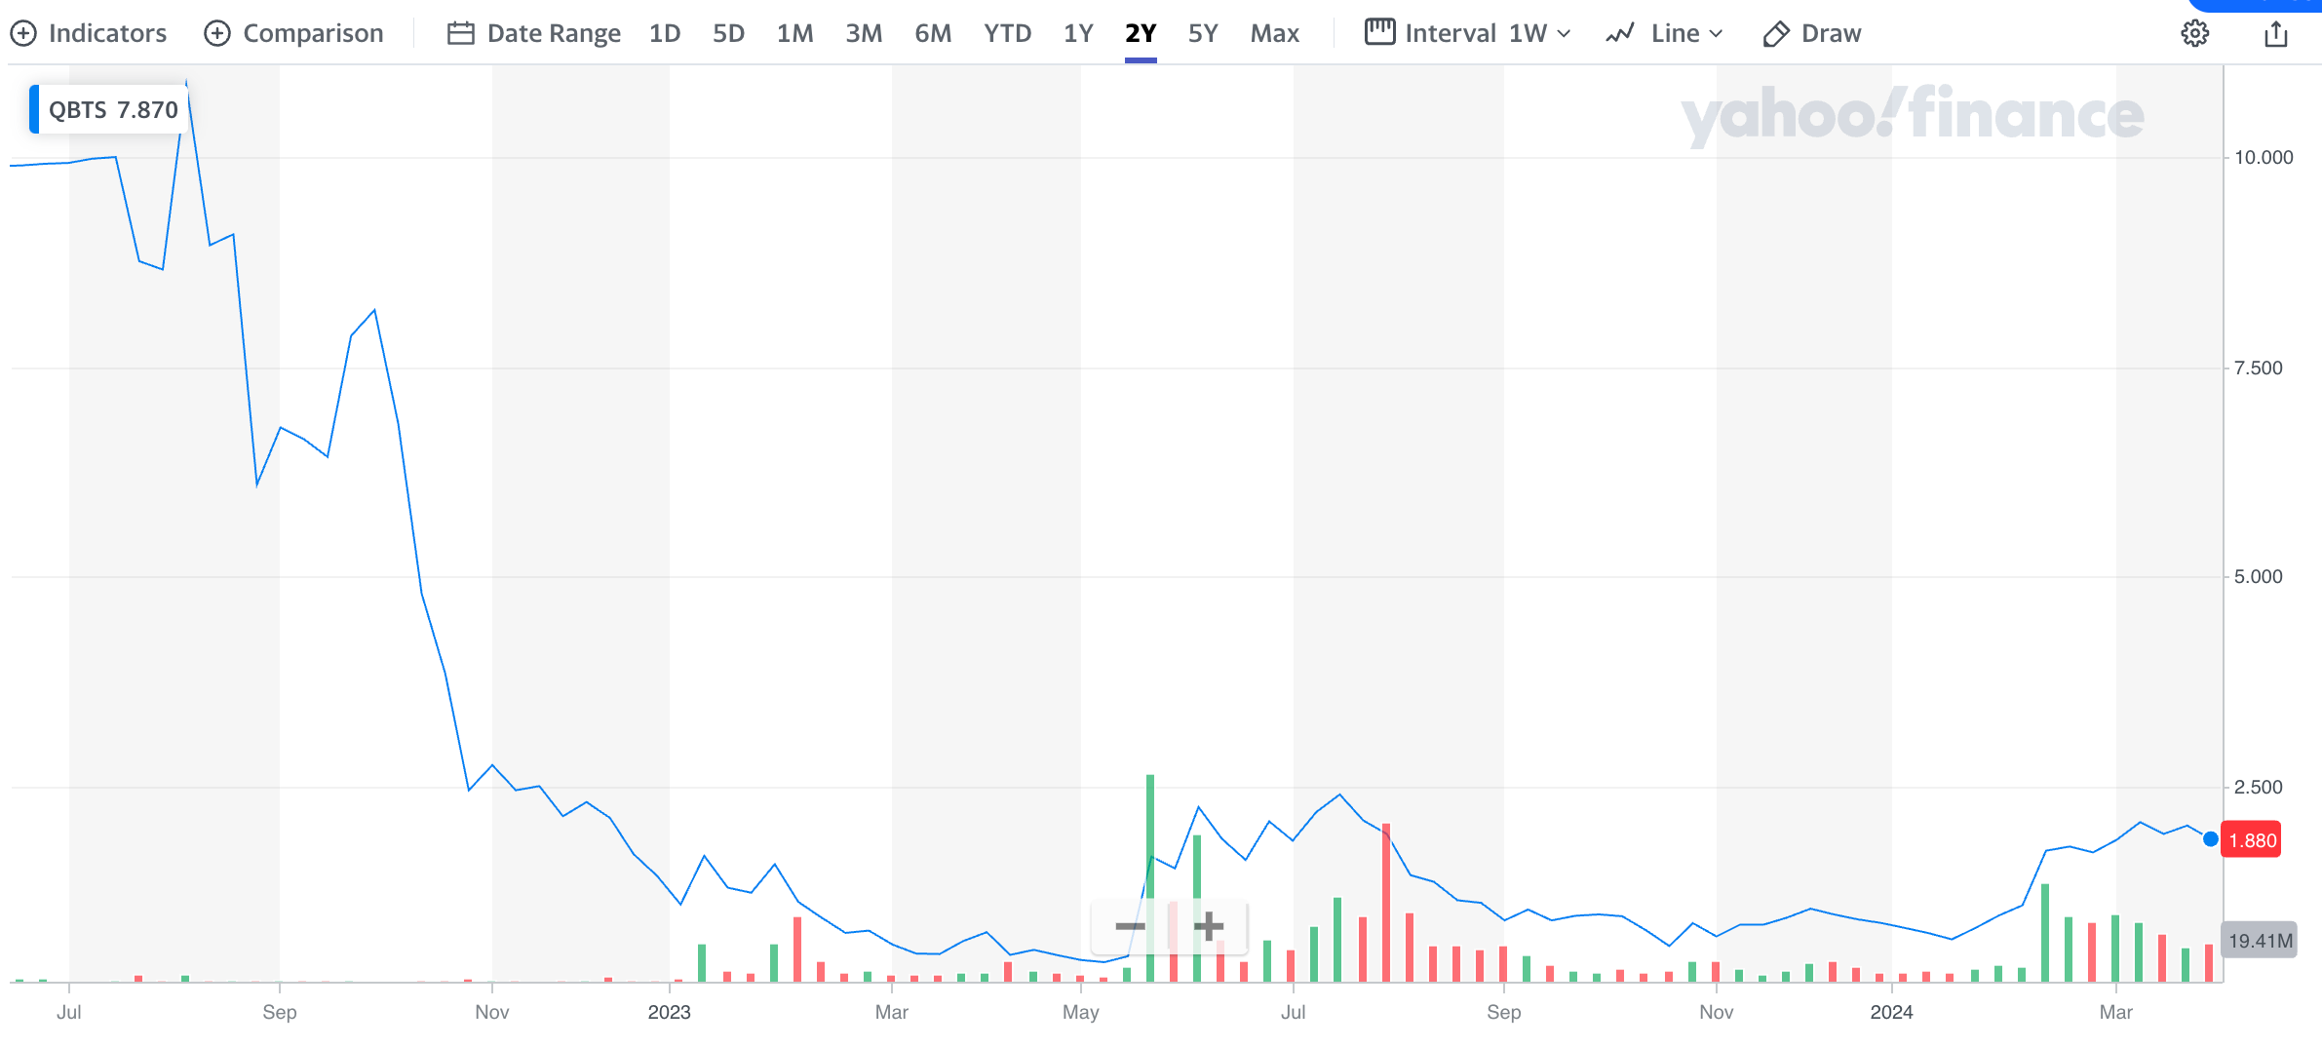This screenshot has width=2322, height=1047.
Task: Click the Interval ruler icon
Action: point(1379,32)
